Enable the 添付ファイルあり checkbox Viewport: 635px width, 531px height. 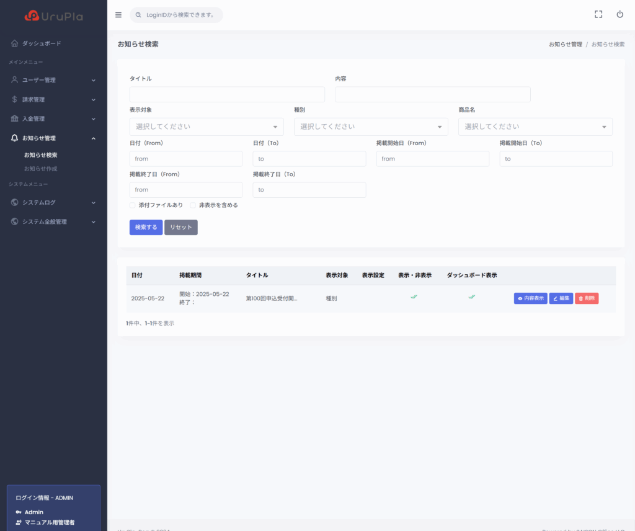(x=133, y=205)
